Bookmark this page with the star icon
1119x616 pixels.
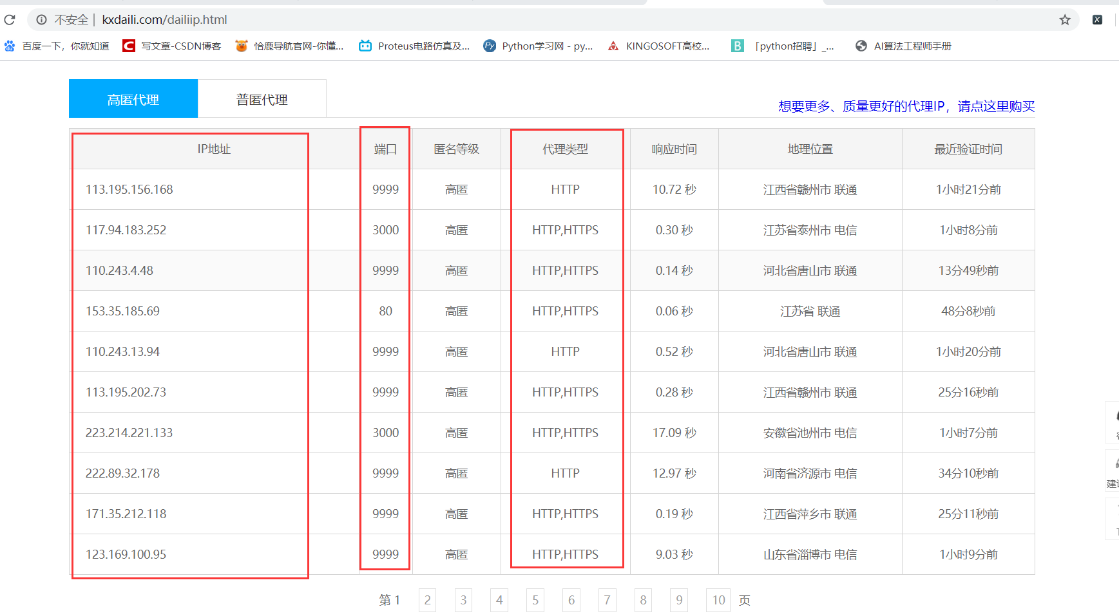[x=1065, y=20]
